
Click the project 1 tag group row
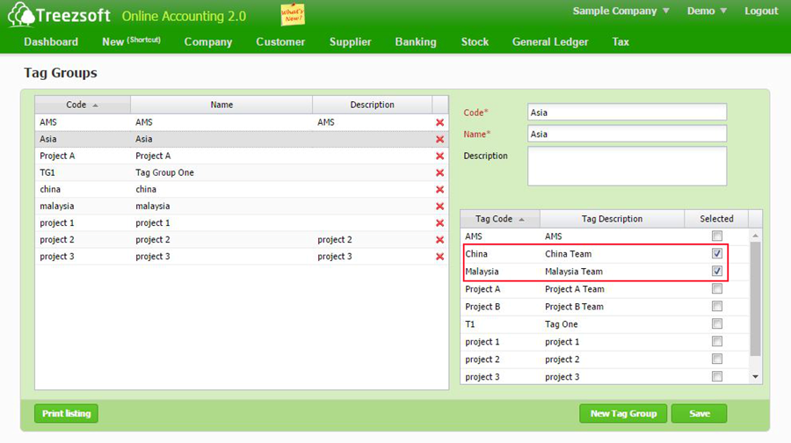click(241, 222)
